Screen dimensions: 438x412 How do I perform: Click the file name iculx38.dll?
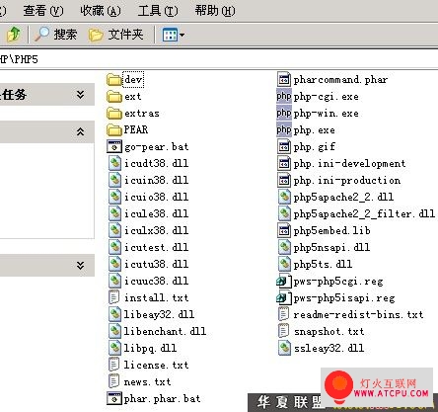(x=156, y=230)
